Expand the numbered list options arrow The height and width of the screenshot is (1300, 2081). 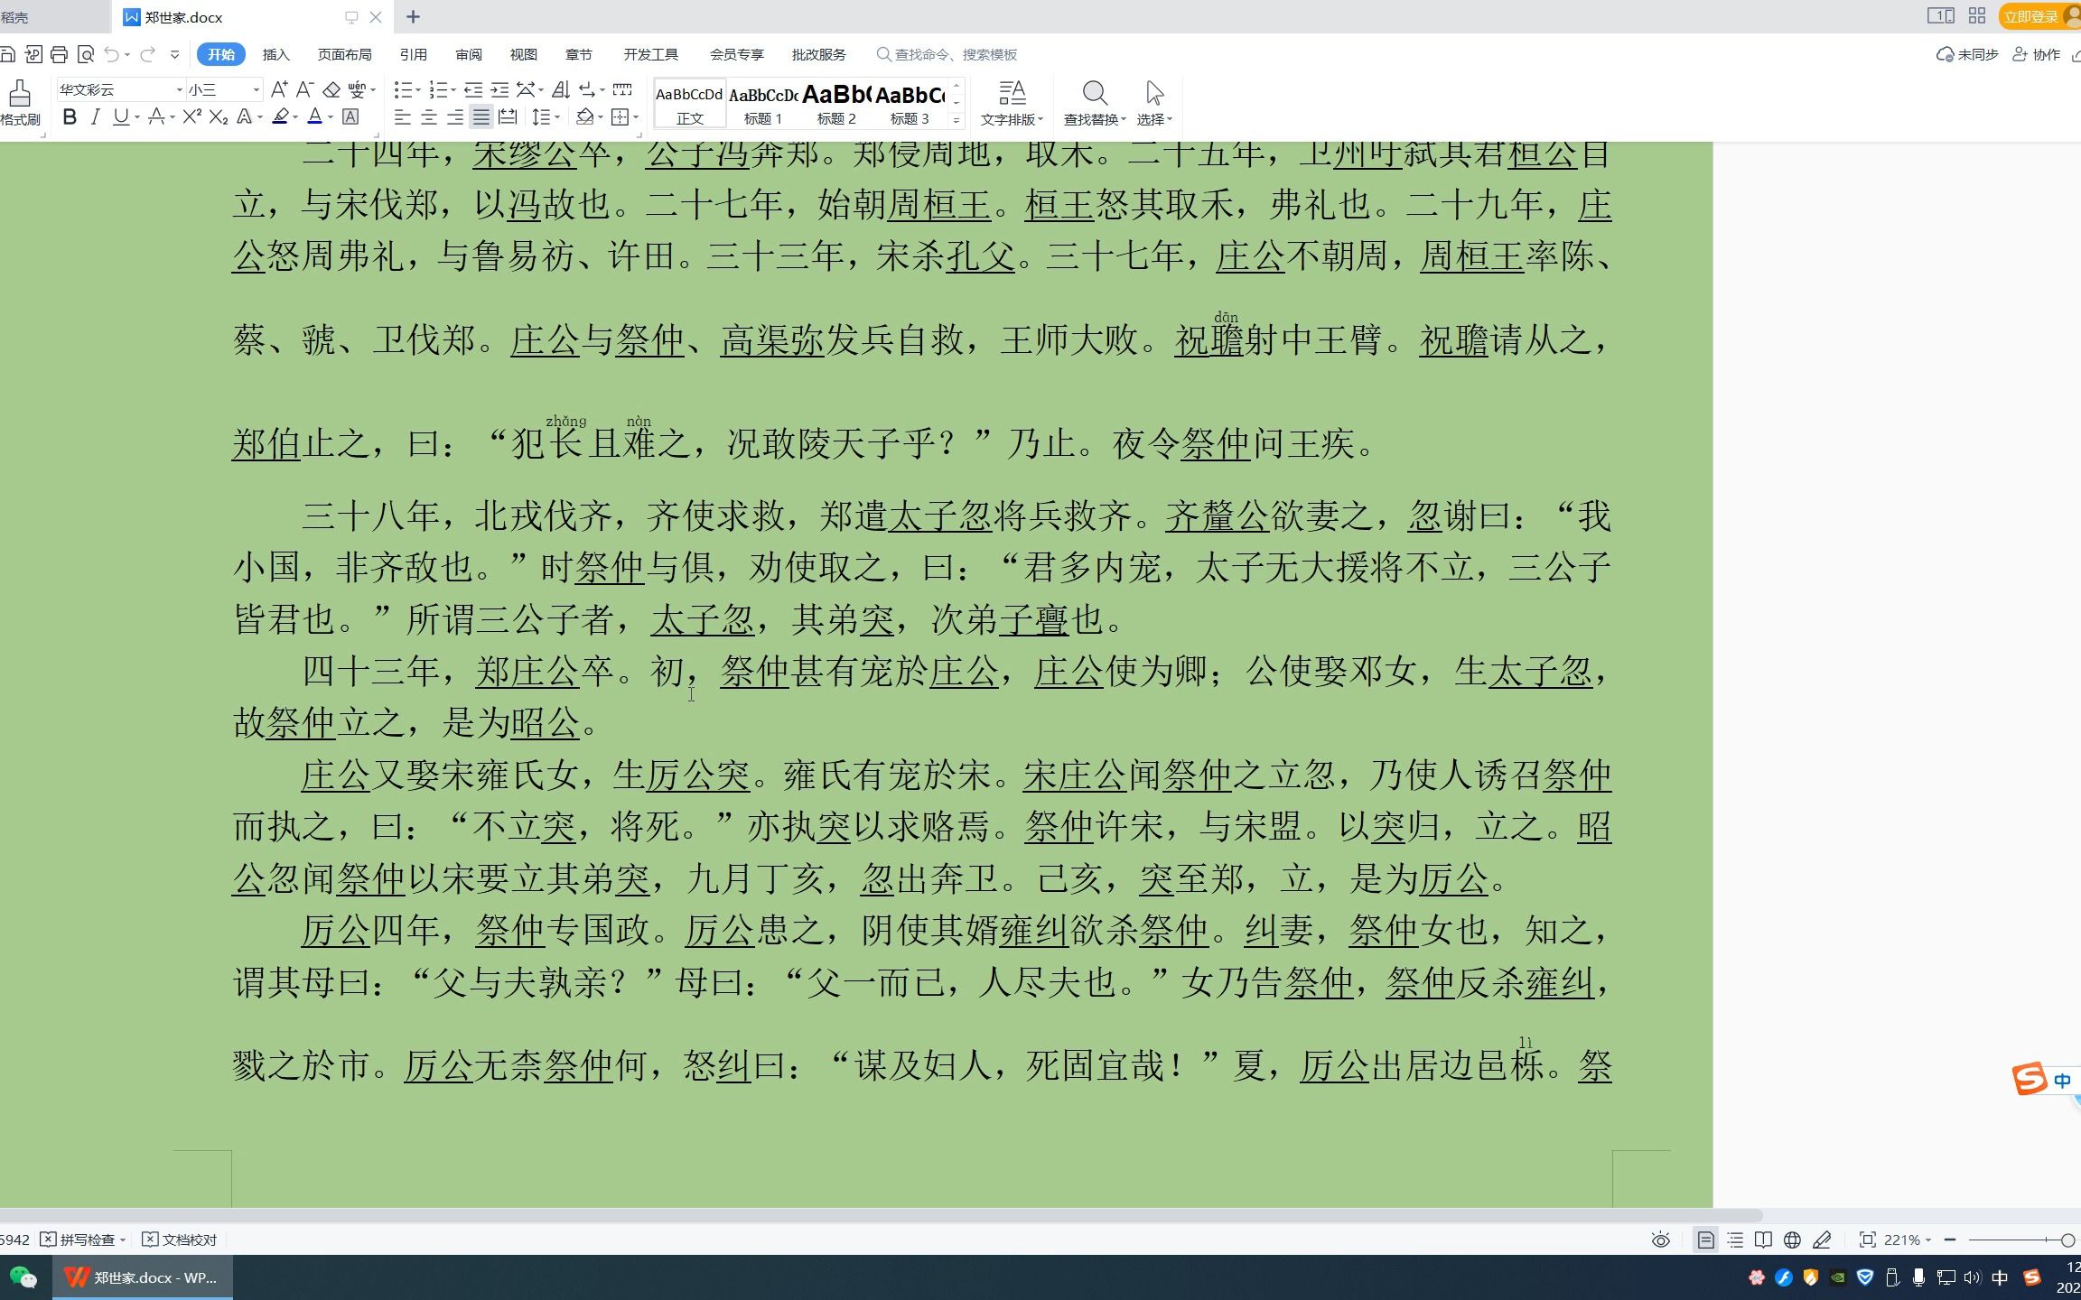pyautogui.click(x=453, y=89)
